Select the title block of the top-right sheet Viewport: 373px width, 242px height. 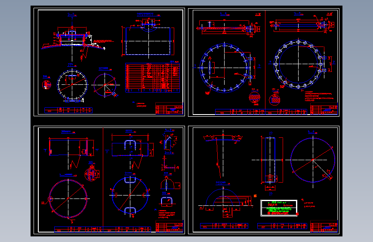[x=324, y=109]
